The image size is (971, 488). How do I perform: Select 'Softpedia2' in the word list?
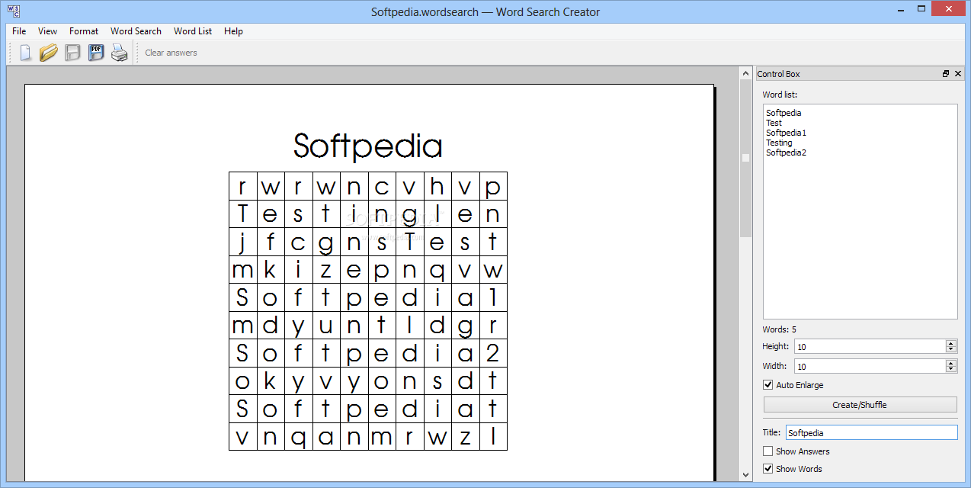click(786, 152)
